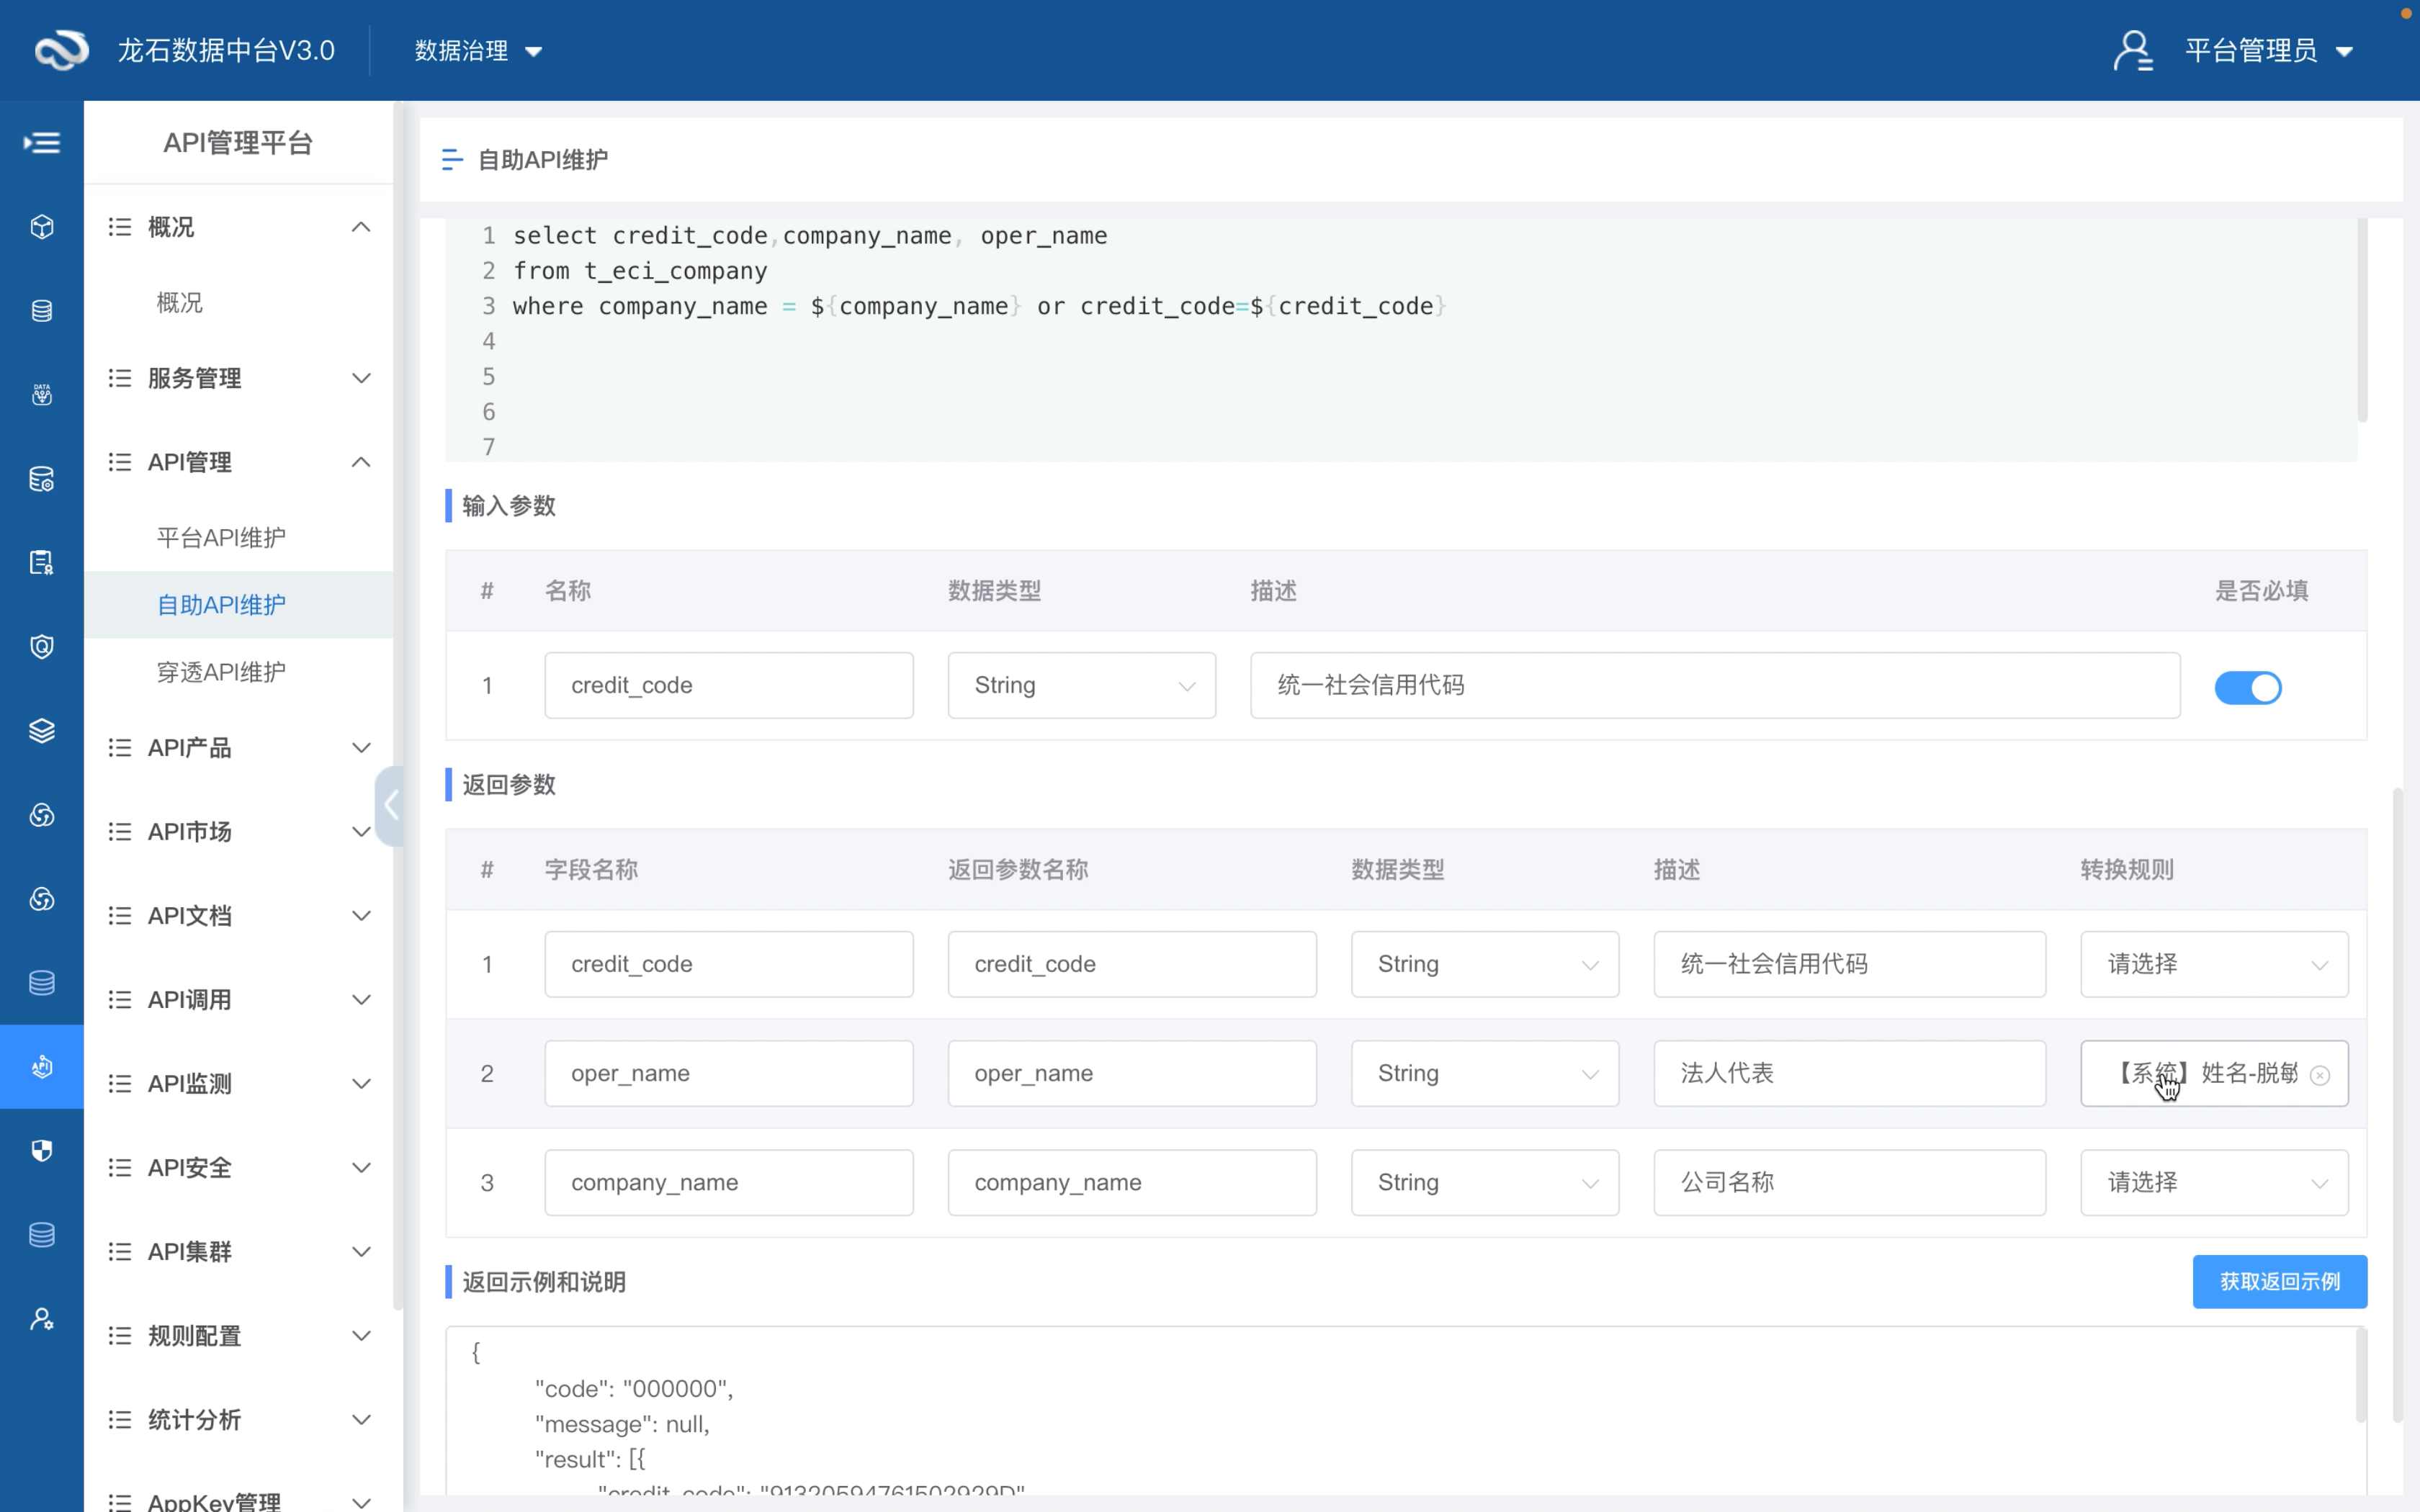Clear the 姓名-脱敏 conversion rule selection
2420x1512 pixels.
(2320, 1075)
